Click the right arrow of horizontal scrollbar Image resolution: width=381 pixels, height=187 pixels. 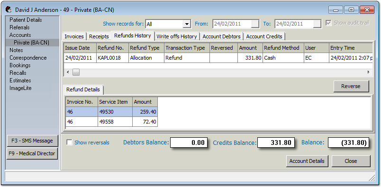(x=368, y=72)
